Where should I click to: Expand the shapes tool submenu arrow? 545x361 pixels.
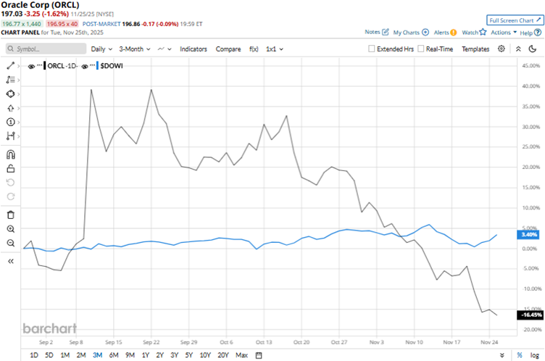[18, 94]
